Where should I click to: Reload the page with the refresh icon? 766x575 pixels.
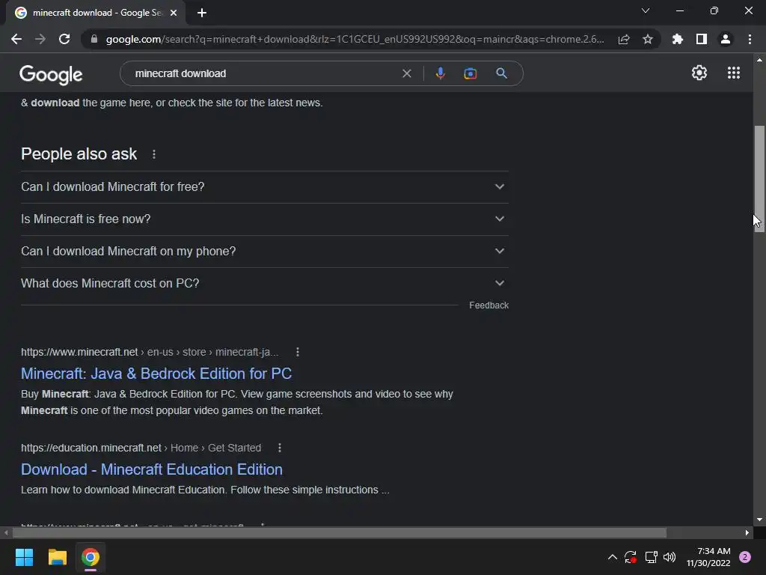click(x=64, y=39)
